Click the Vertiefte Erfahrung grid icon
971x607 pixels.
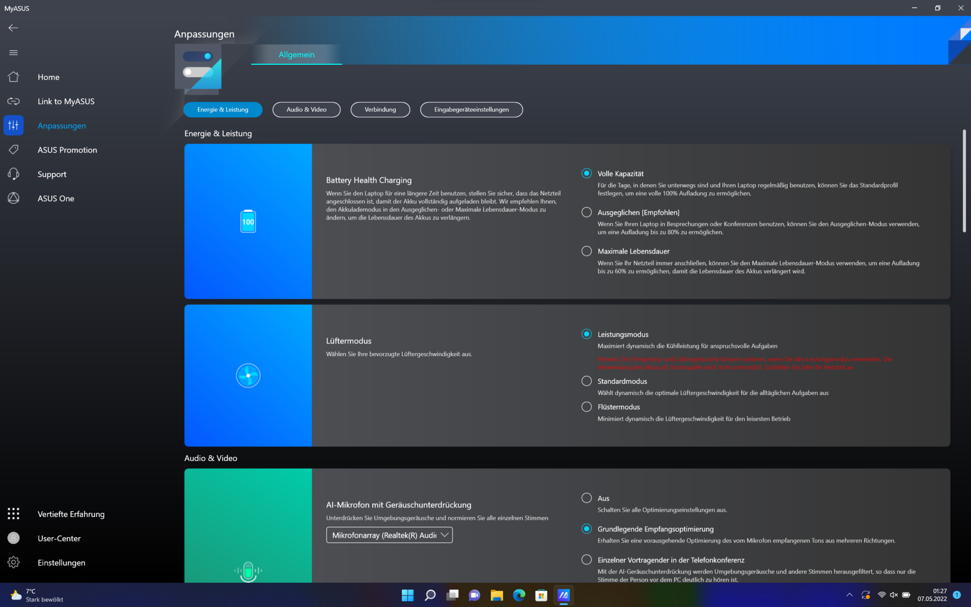13,514
